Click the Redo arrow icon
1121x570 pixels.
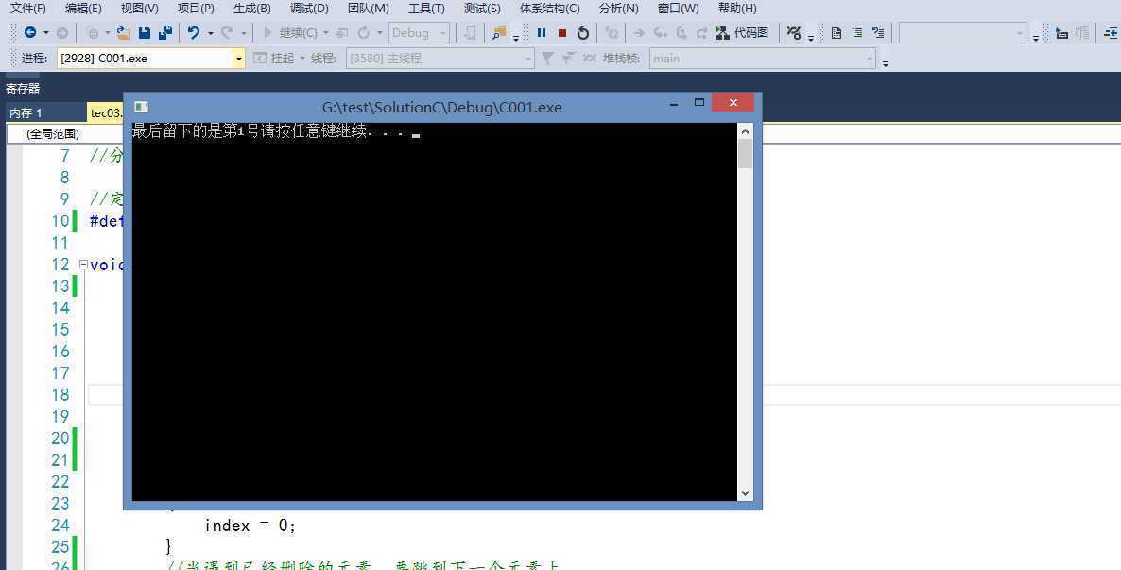pyautogui.click(x=227, y=33)
